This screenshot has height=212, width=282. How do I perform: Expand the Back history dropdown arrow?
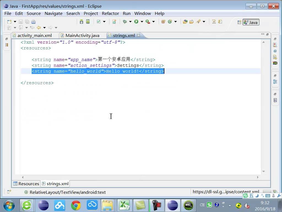[x=44, y=28]
